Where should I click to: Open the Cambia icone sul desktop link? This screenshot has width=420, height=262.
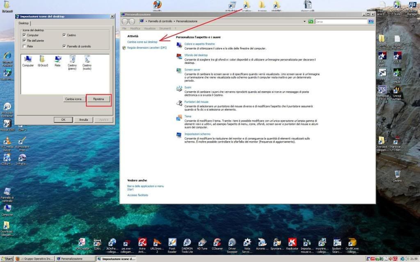(142, 42)
